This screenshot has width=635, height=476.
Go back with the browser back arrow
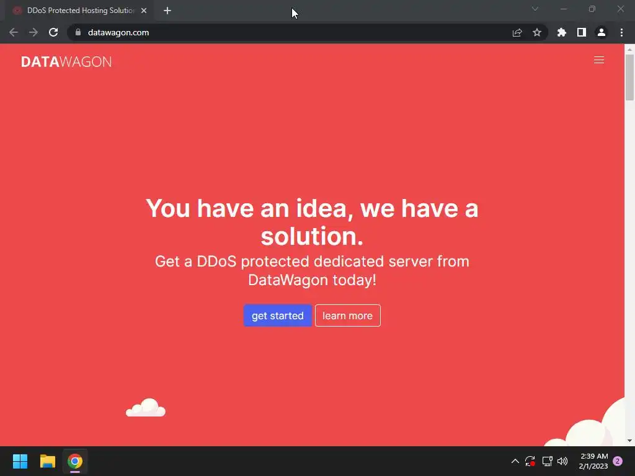[x=14, y=32]
